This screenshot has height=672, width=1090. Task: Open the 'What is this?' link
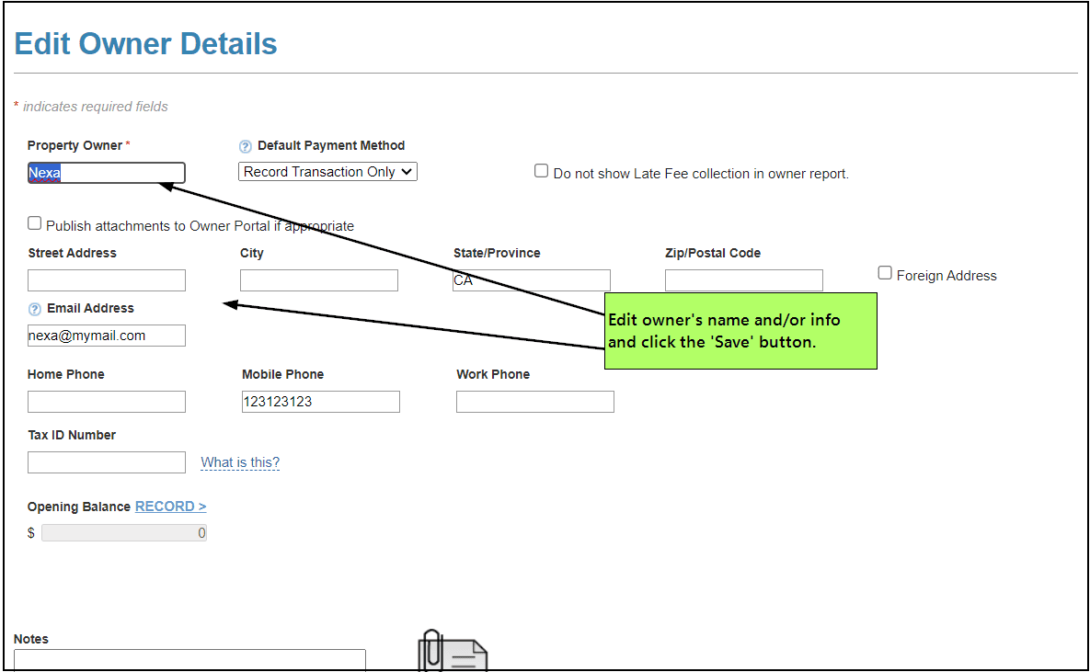tap(240, 462)
